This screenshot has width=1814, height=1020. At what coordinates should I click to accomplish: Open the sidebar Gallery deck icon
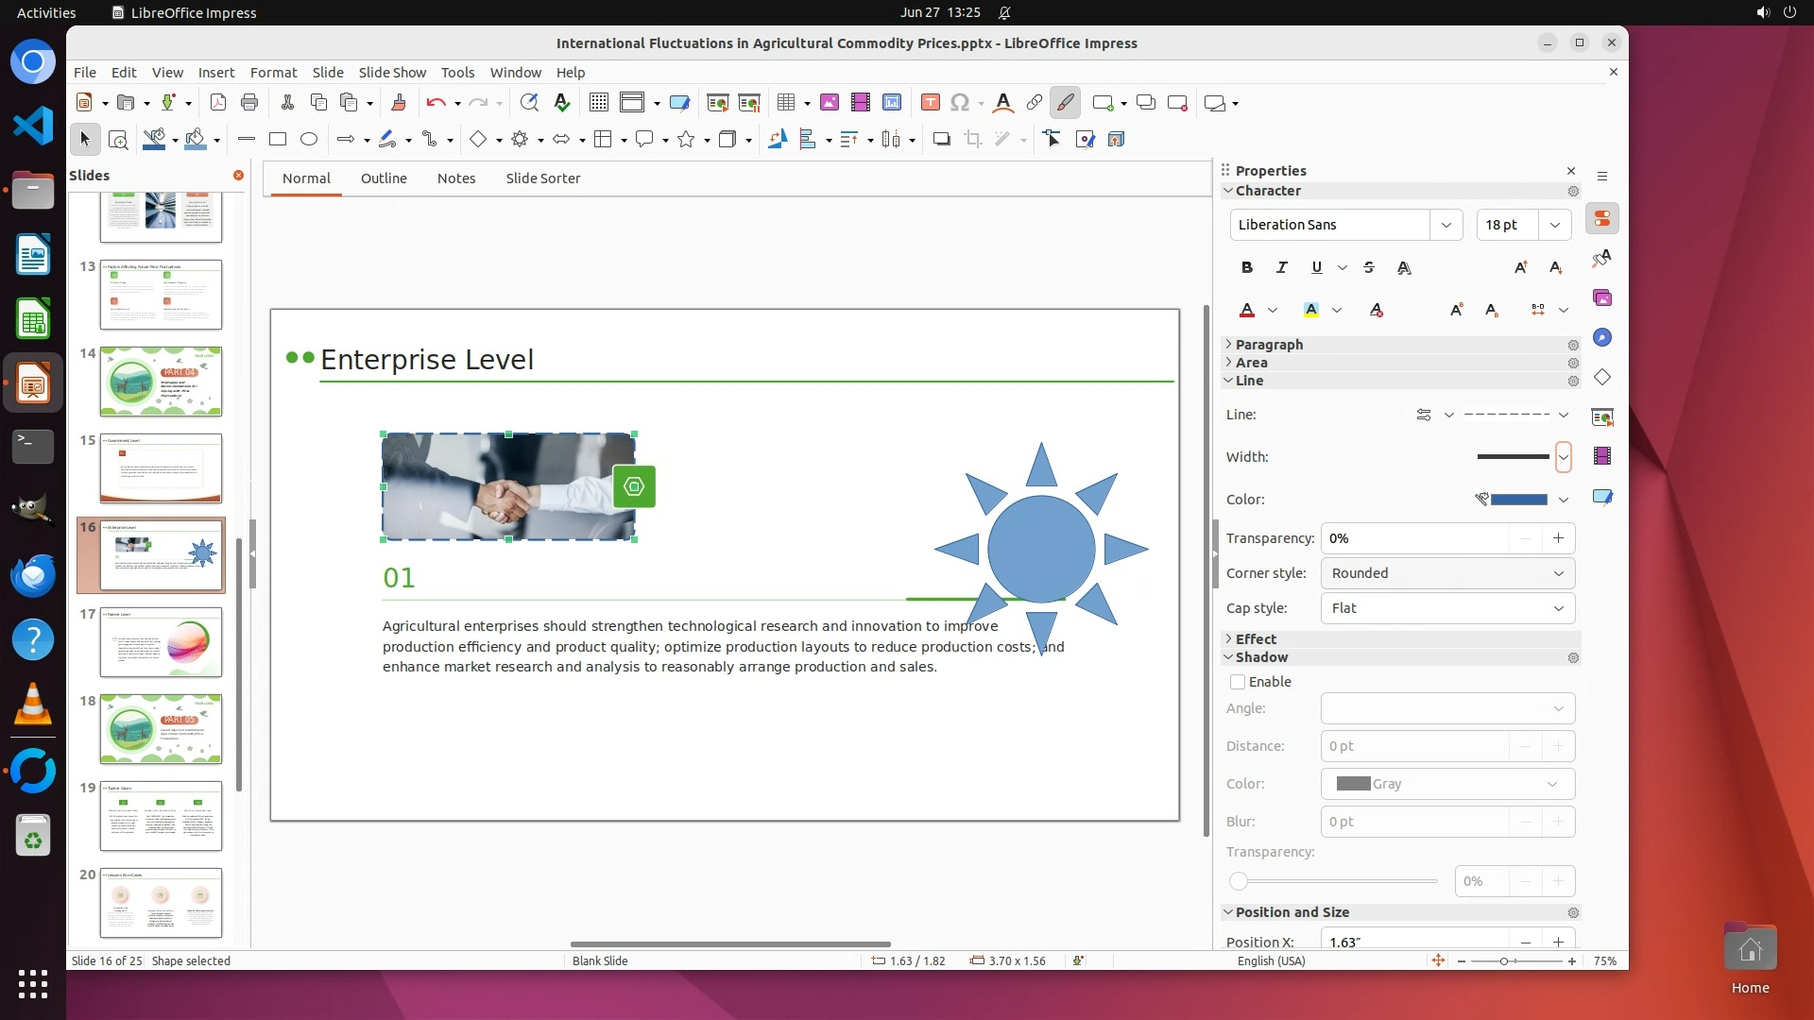click(x=1602, y=298)
